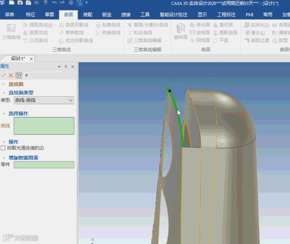Open 类型 曲线-曲线 dropdown
The height and width of the screenshot is (244, 290).
point(44,100)
